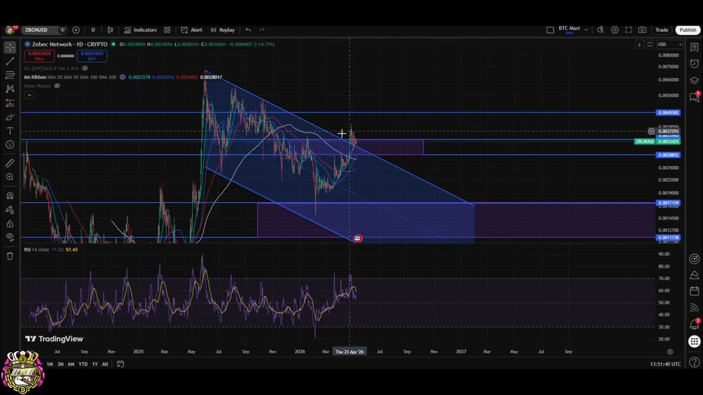Click the 0.0045582 price level label
This screenshot has width=703, height=395.
point(668,112)
